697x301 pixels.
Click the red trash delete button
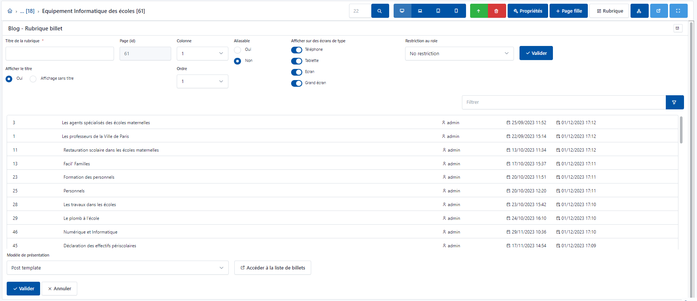[x=496, y=11]
